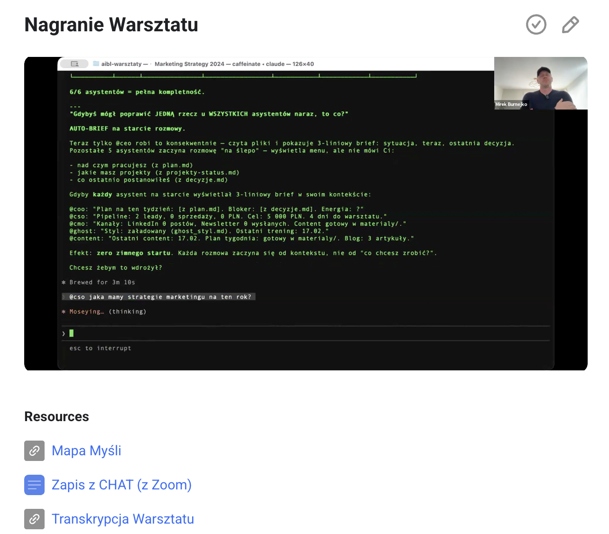Click the Mirek Burnejko name label
Screen dimensions: 609x534
pos(511,104)
